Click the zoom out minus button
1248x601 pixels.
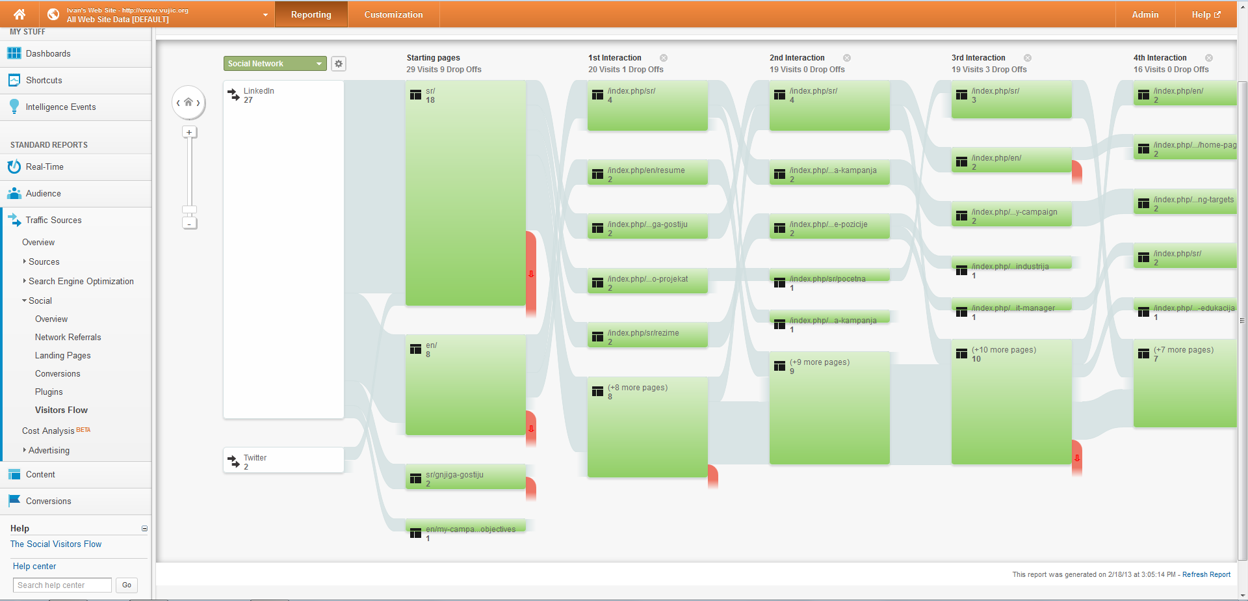(189, 223)
